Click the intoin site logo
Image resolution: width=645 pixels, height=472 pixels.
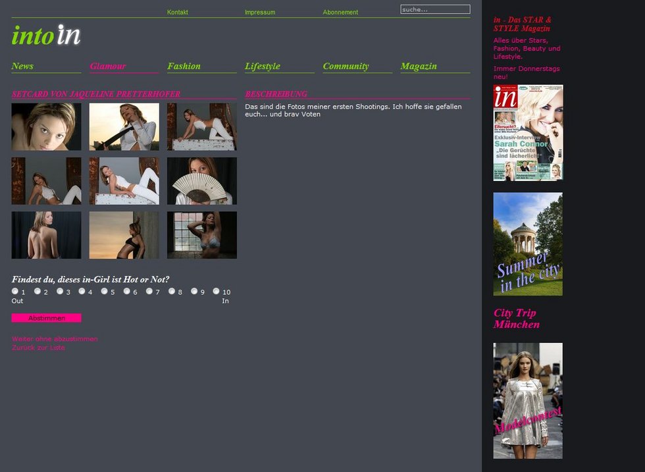click(x=46, y=36)
